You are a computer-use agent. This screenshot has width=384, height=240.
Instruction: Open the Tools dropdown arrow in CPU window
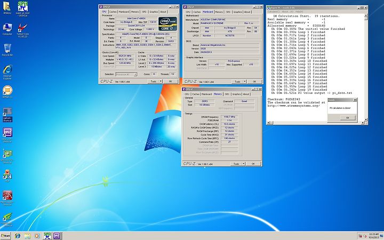(161, 81)
